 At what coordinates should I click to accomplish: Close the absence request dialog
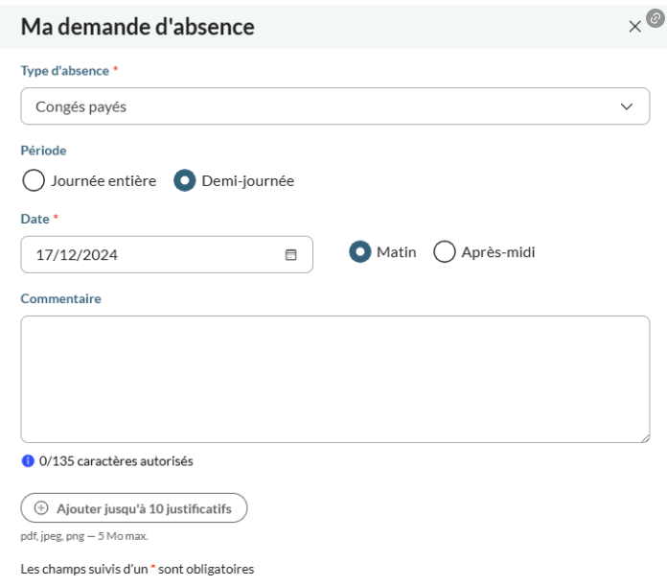[634, 27]
